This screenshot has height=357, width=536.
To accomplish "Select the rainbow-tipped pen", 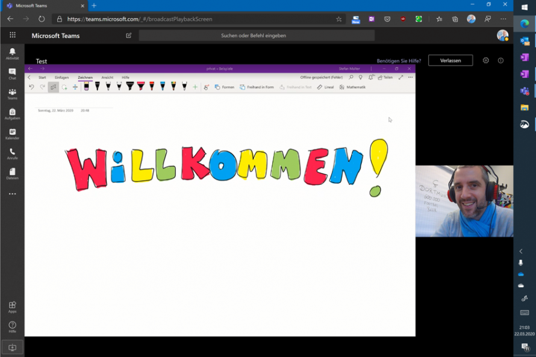I will tap(173, 87).
